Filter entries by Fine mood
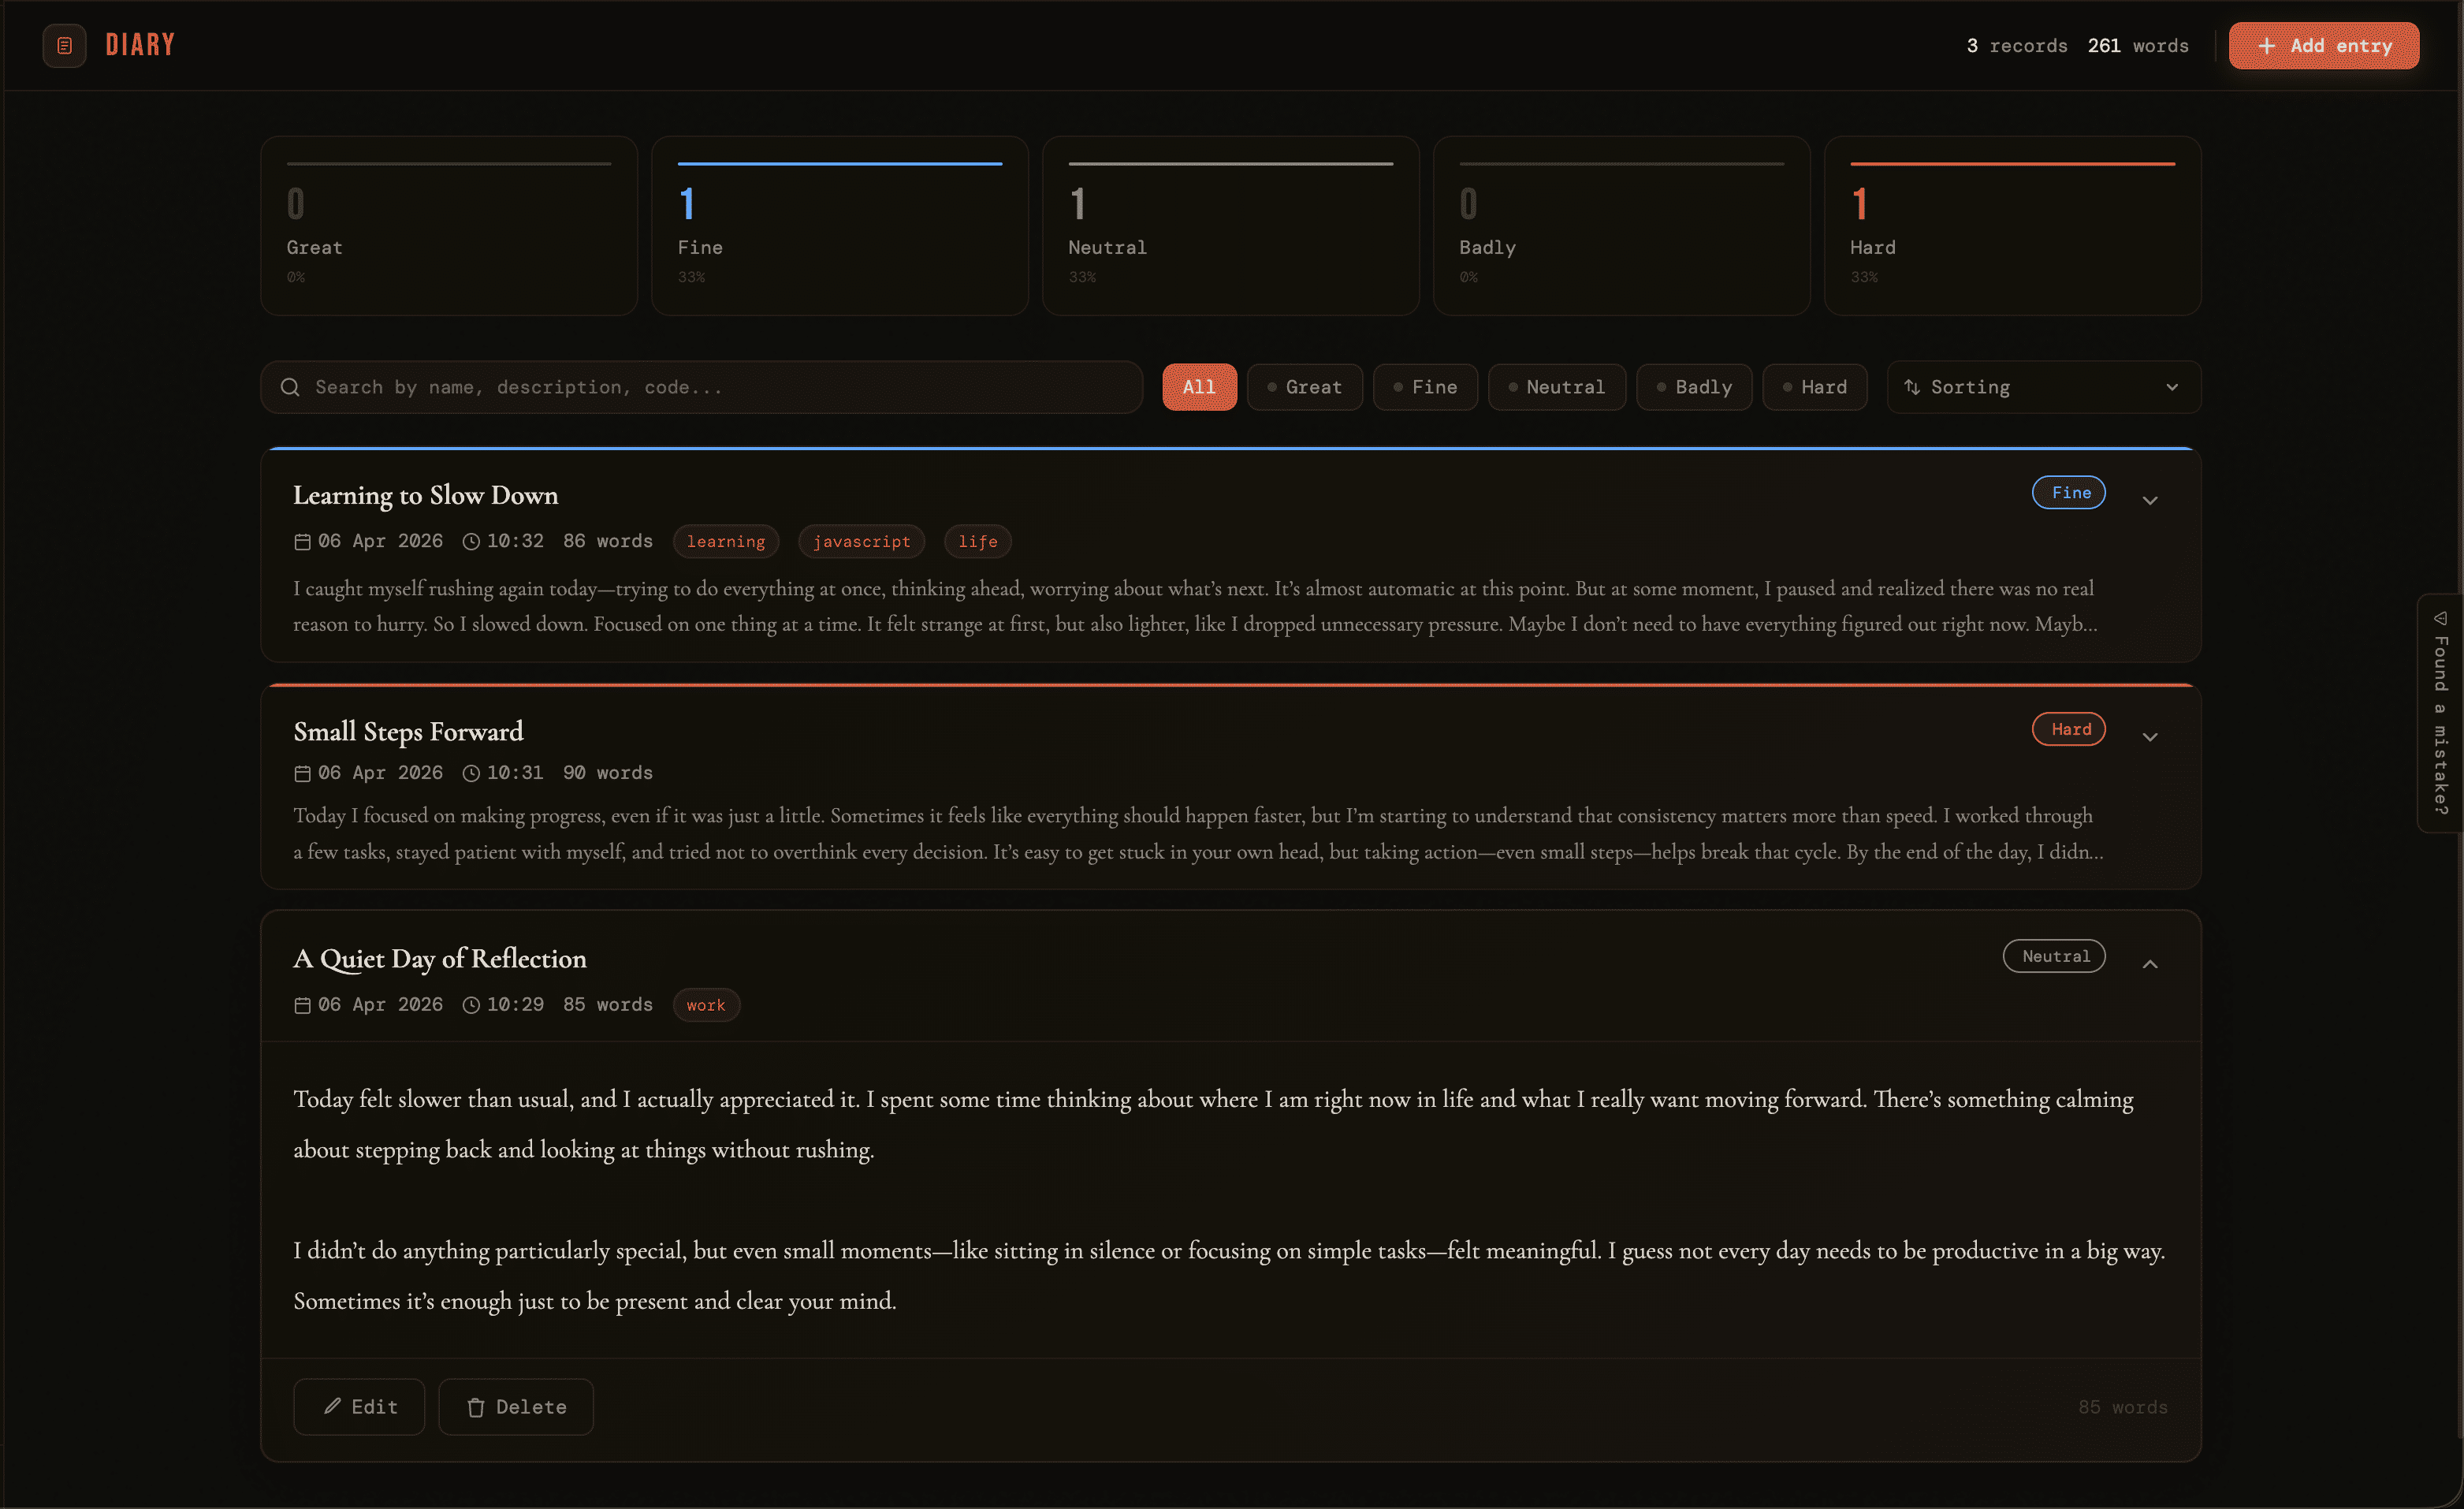Screen dimensions: 2464x1509 (x=1425, y=387)
